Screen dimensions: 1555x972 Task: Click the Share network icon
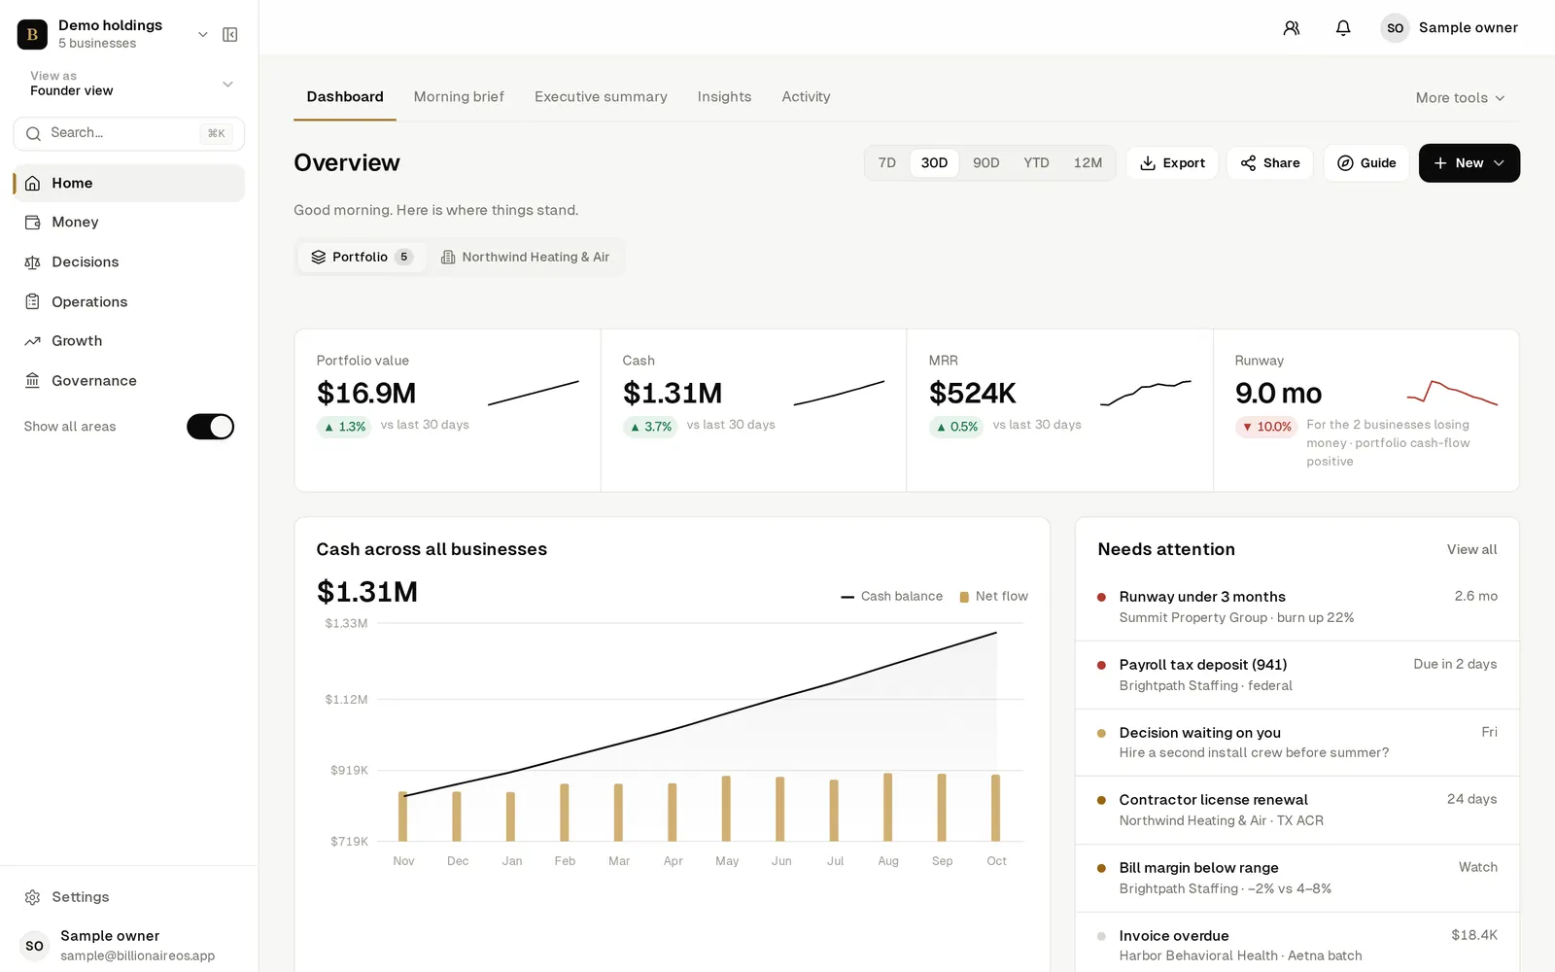(x=1248, y=163)
